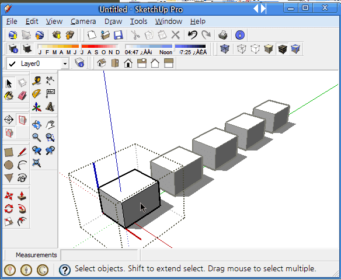The image size is (341, 280).
Task: Click the Zoom Extents tool
Action: [37, 163]
